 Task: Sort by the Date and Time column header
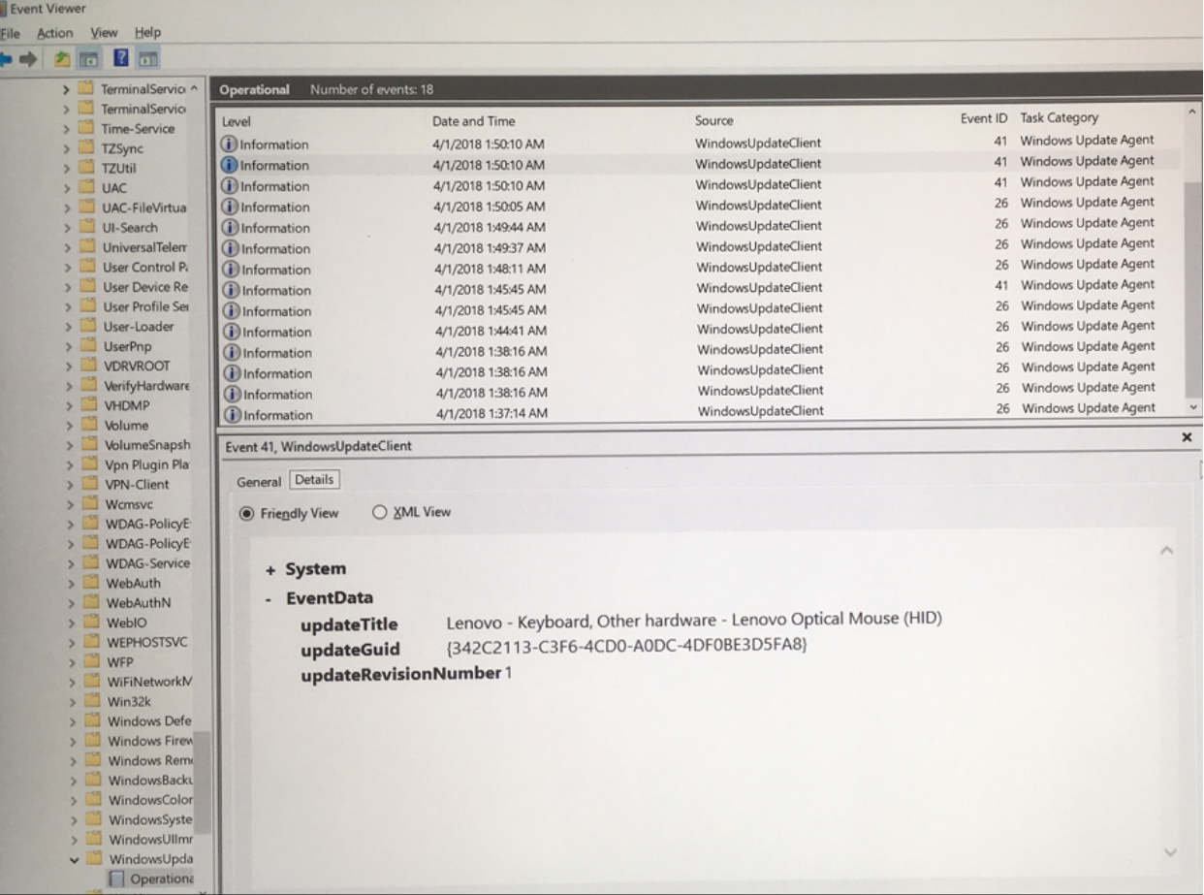pos(474,121)
